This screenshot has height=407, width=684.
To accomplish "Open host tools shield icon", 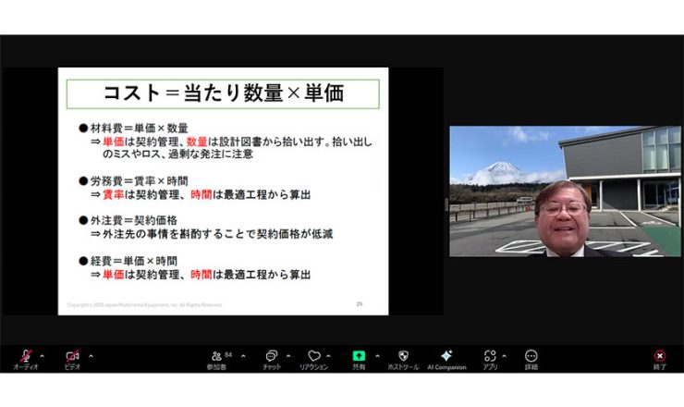I will [x=403, y=356].
